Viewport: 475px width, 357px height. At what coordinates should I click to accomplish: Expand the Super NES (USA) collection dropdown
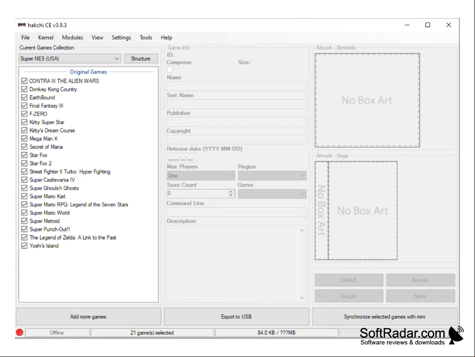tap(70, 58)
